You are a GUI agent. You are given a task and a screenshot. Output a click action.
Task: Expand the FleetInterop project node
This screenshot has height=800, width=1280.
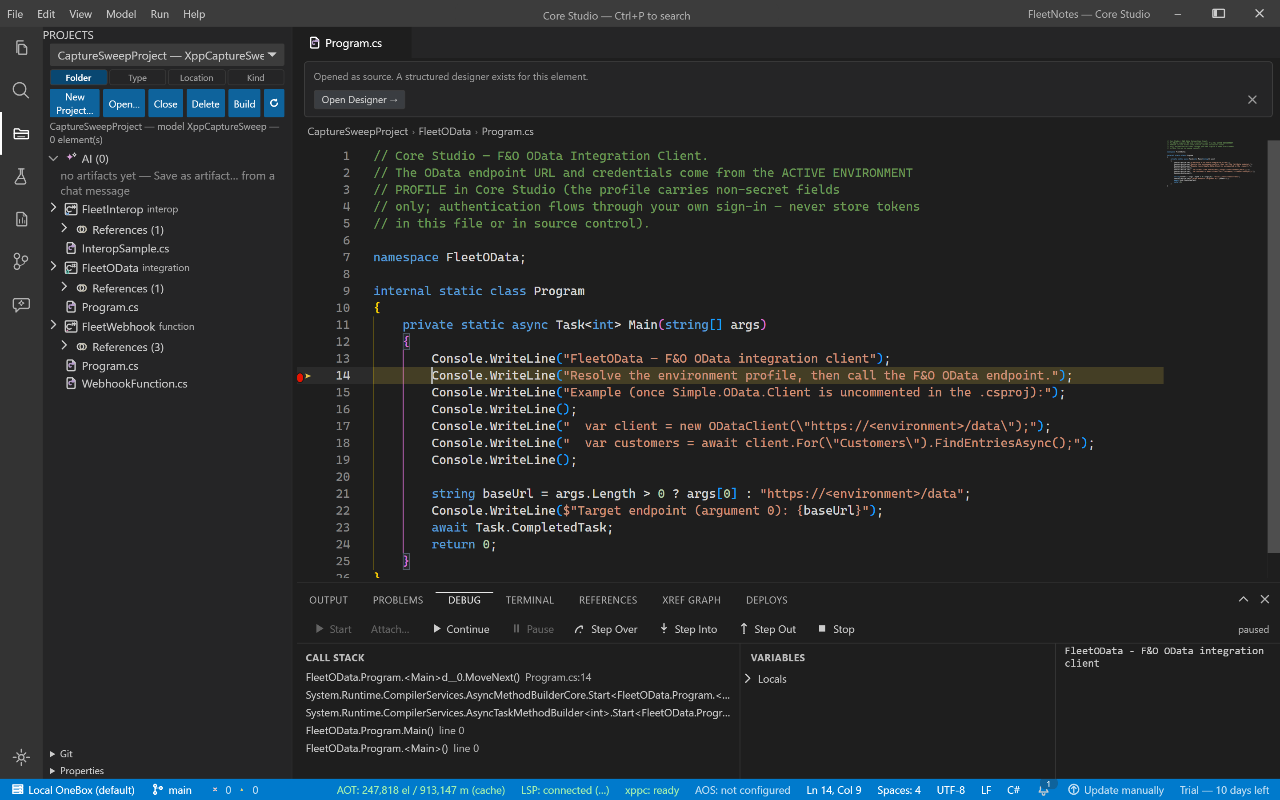53,208
